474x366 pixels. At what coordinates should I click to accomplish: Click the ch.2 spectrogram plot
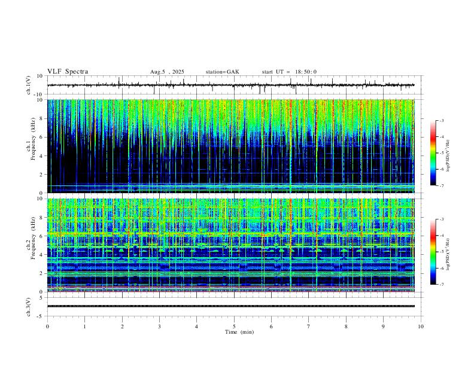tap(231, 245)
